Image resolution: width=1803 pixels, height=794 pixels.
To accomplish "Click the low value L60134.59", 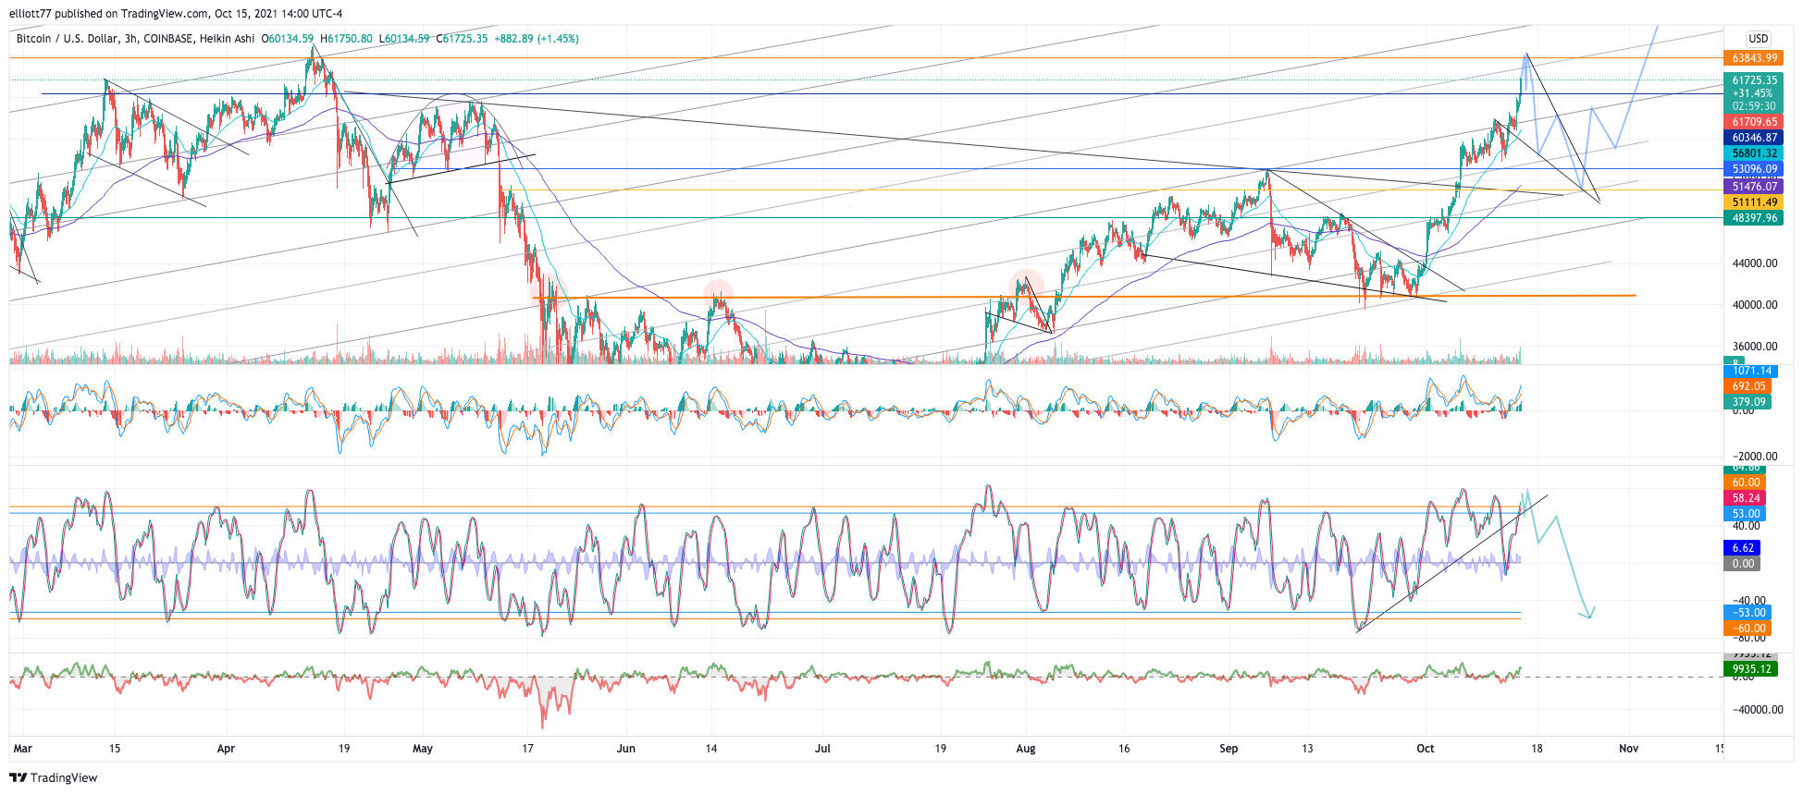I will [x=404, y=39].
